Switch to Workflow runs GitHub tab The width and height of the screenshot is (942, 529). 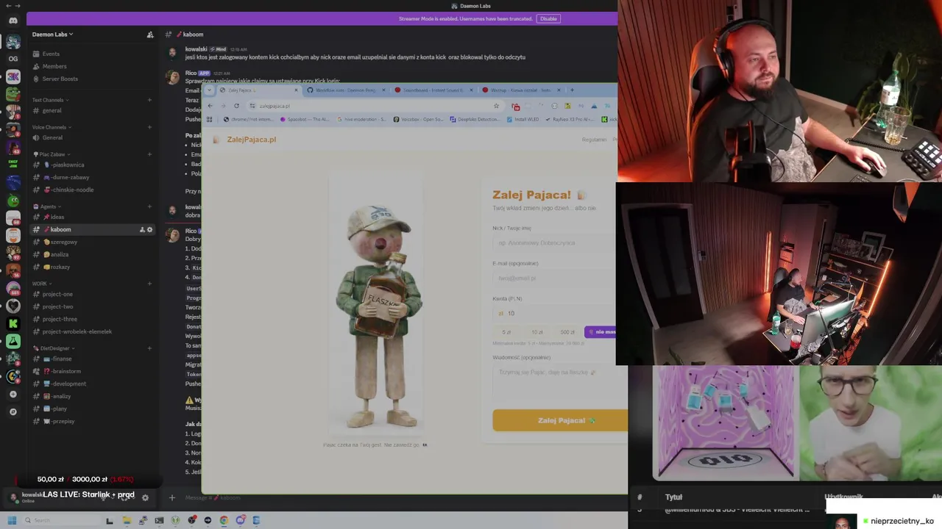pyautogui.click(x=344, y=90)
